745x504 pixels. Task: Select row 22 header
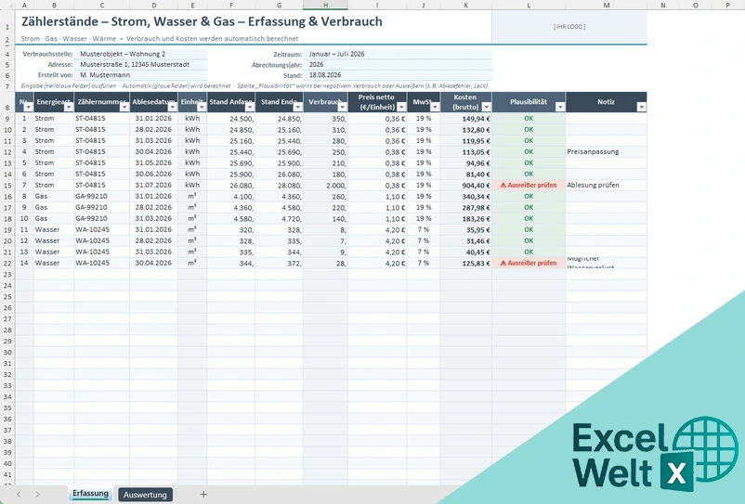tap(7, 264)
